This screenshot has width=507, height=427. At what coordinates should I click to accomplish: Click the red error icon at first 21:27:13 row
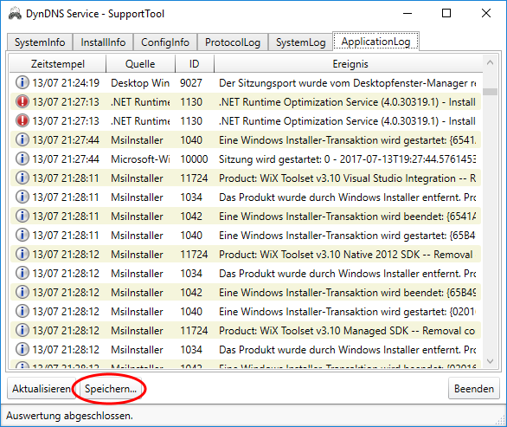pos(22,101)
